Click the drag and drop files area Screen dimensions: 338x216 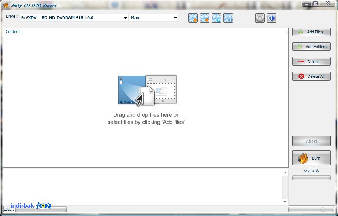(146, 100)
